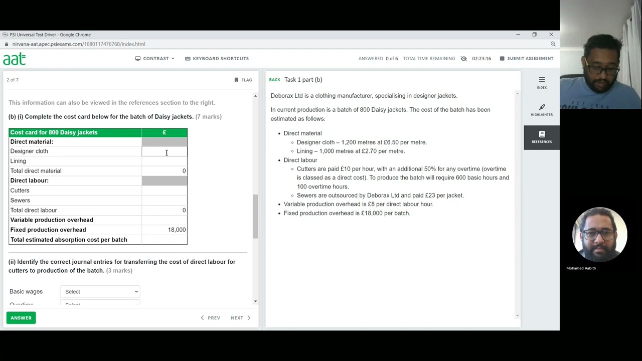Click the question pane scrollbar thumb

255,217
